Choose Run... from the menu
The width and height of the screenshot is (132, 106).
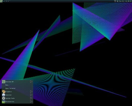pos(17,85)
